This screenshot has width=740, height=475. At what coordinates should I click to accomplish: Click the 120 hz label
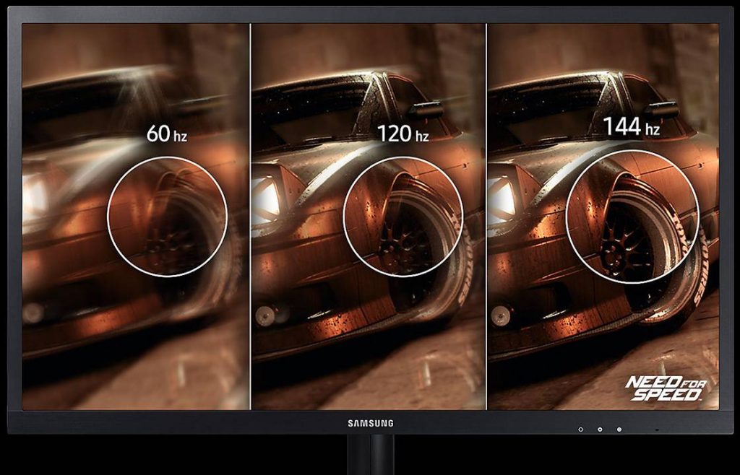403,133
